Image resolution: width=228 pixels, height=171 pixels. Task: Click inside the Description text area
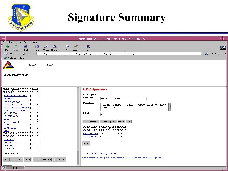pos(134,107)
